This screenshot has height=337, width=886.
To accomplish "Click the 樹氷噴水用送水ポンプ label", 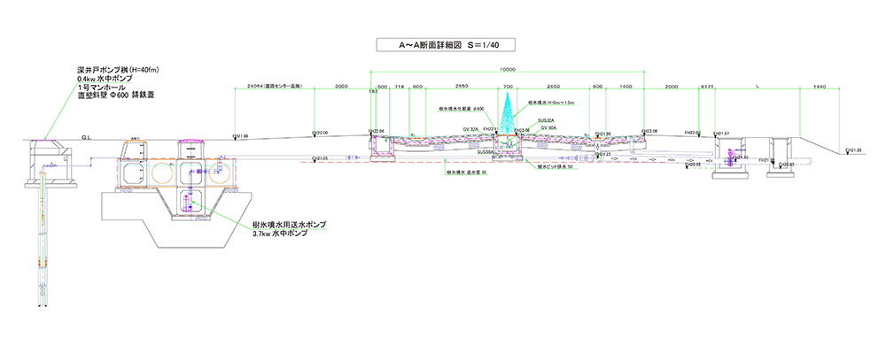I will [x=290, y=224].
